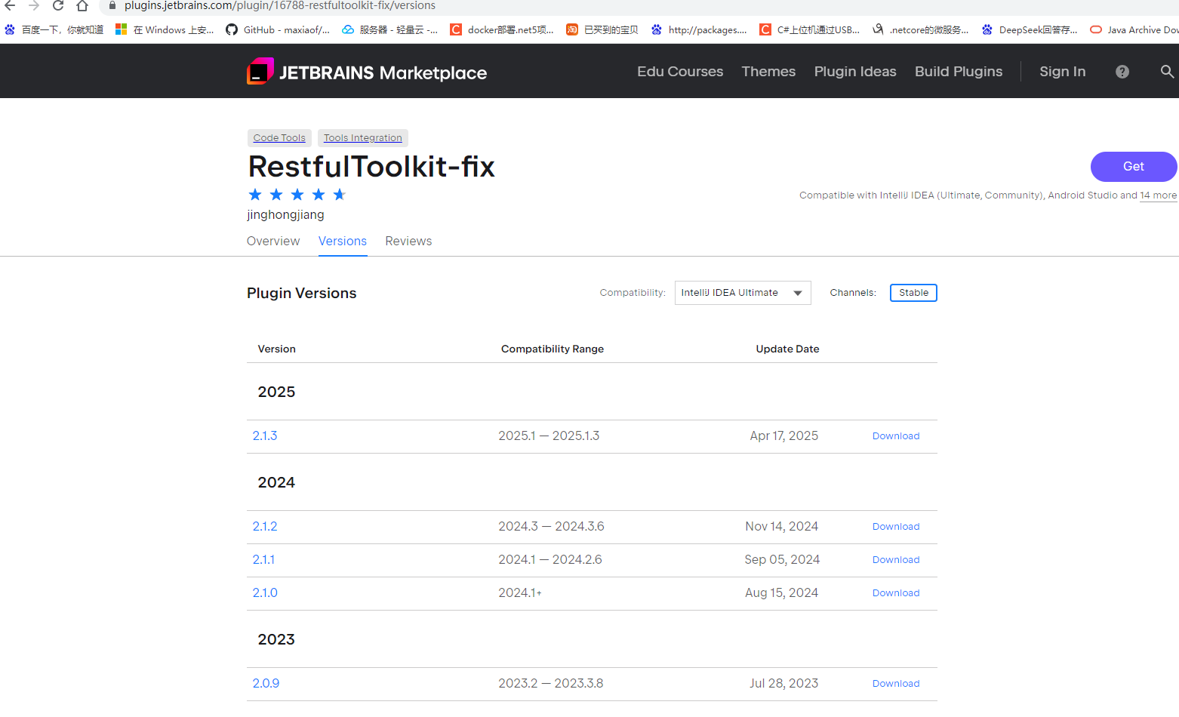The image size is (1179, 717).
Task: Open the C#上位机通过USB bookmark
Action: pyautogui.click(x=810, y=29)
